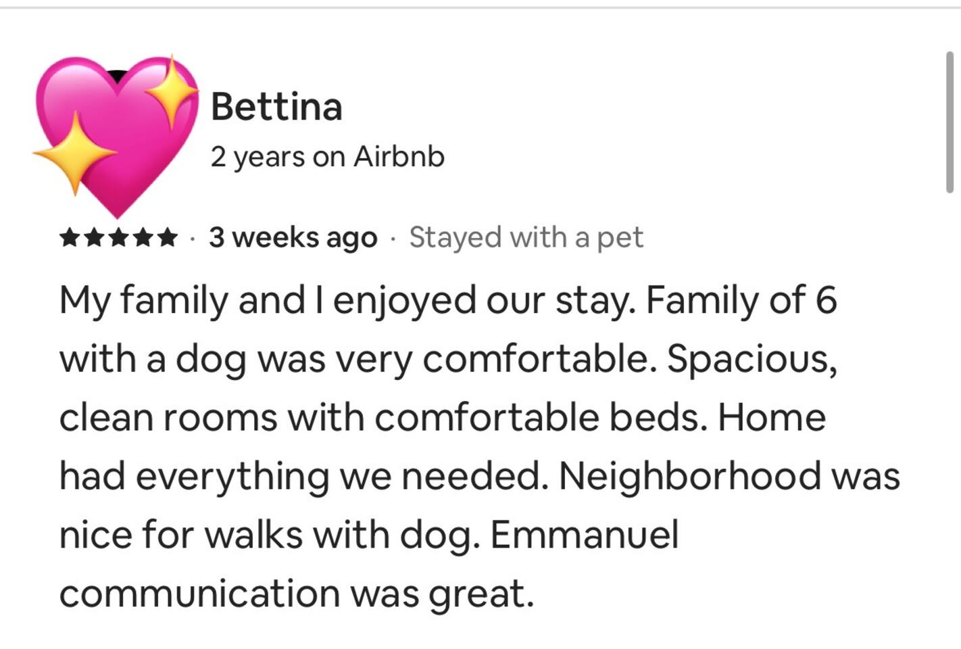The width and height of the screenshot is (961, 649).
Task: Click "clean rooms" in the review text
Action: pos(168,417)
